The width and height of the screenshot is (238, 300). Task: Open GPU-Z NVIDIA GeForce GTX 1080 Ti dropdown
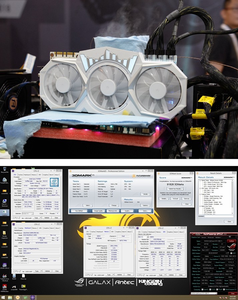tap(204, 293)
